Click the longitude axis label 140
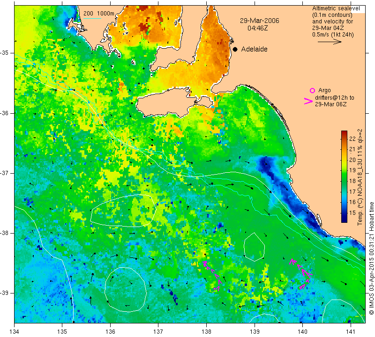The width and height of the screenshot is (375, 337). coord(302,331)
